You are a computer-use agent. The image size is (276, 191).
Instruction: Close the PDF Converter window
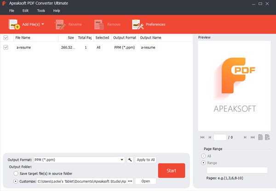(267, 4)
